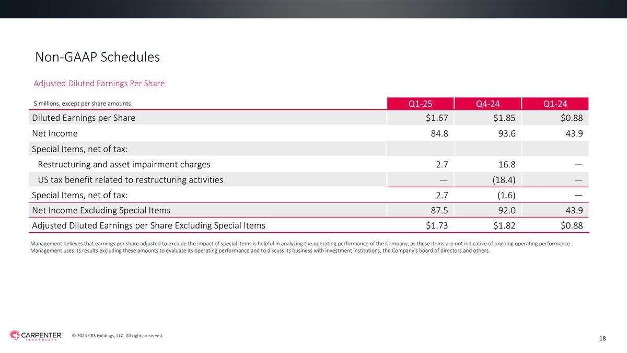The width and height of the screenshot is (627, 353).
Task: Click the Net Income row label
Action: click(x=55, y=133)
